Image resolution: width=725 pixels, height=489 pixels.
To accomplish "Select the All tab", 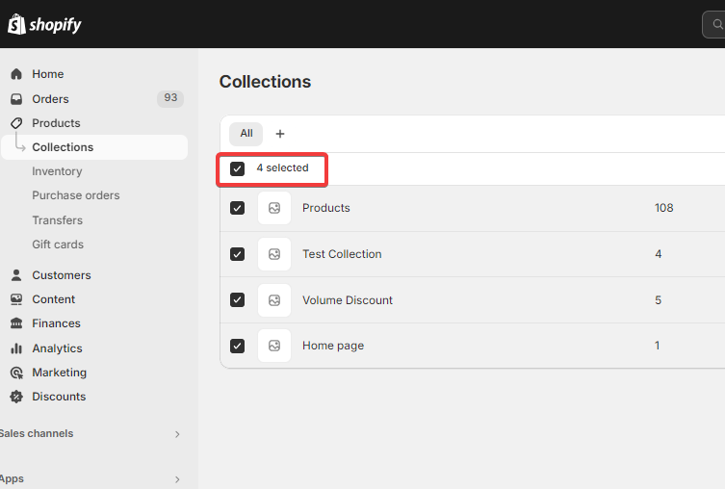I will click(246, 134).
